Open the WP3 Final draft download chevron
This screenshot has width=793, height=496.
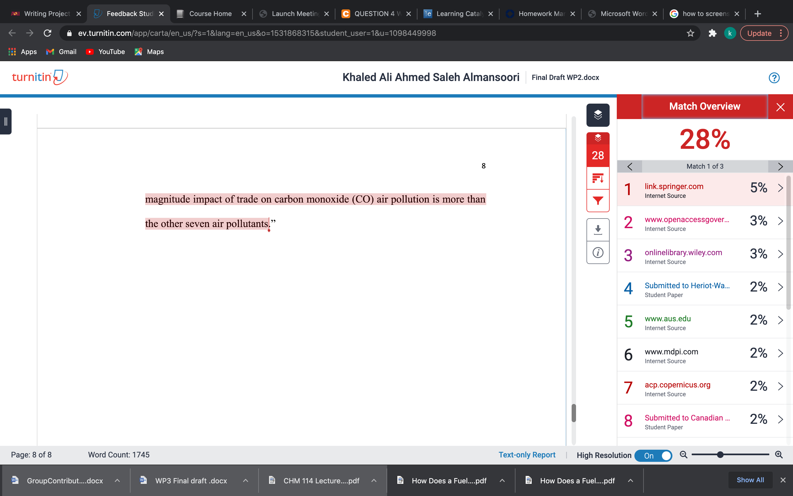(245, 481)
